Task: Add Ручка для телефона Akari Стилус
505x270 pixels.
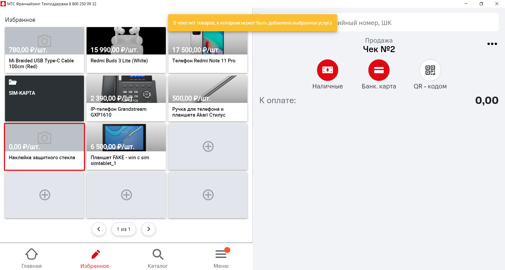Action: coord(208,98)
